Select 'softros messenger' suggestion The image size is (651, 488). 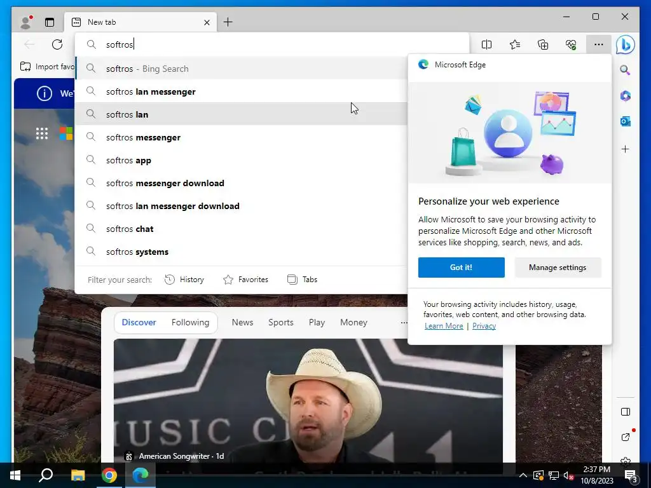pyautogui.click(x=241, y=137)
